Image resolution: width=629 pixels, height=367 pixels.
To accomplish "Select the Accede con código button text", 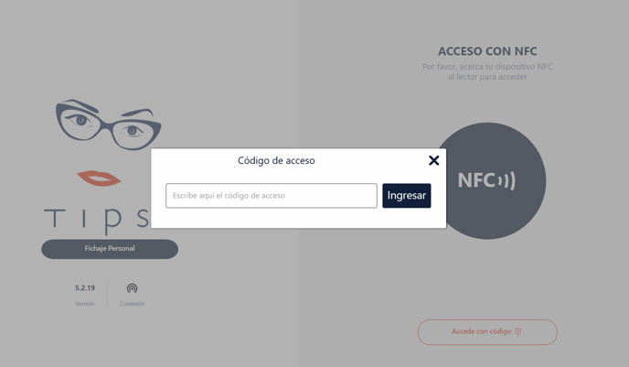I will [x=481, y=332].
